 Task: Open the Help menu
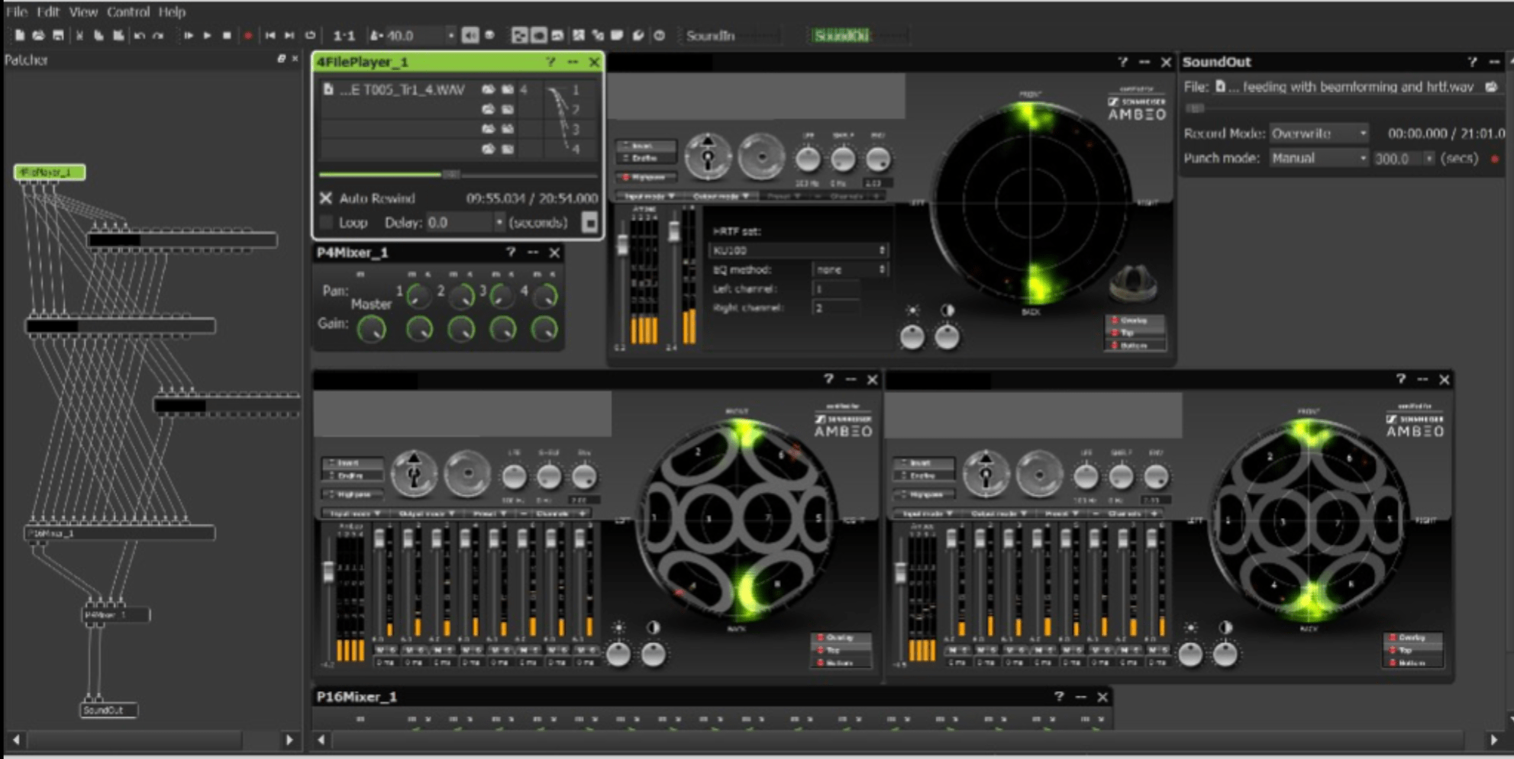click(172, 11)
